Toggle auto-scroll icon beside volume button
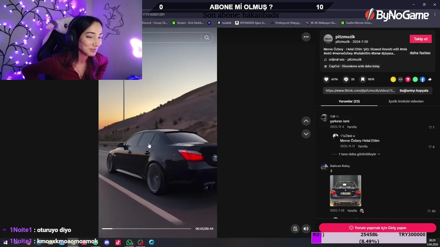The width and height of the screenshot is (440, 247). coord(295,228)
